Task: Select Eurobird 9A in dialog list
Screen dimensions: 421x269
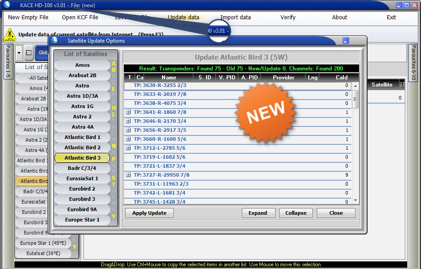Action: click(x=83, y=209)
